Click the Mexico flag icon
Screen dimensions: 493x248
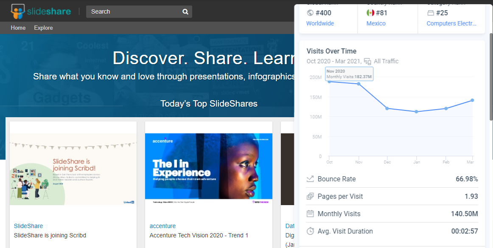tap(370, 13)
